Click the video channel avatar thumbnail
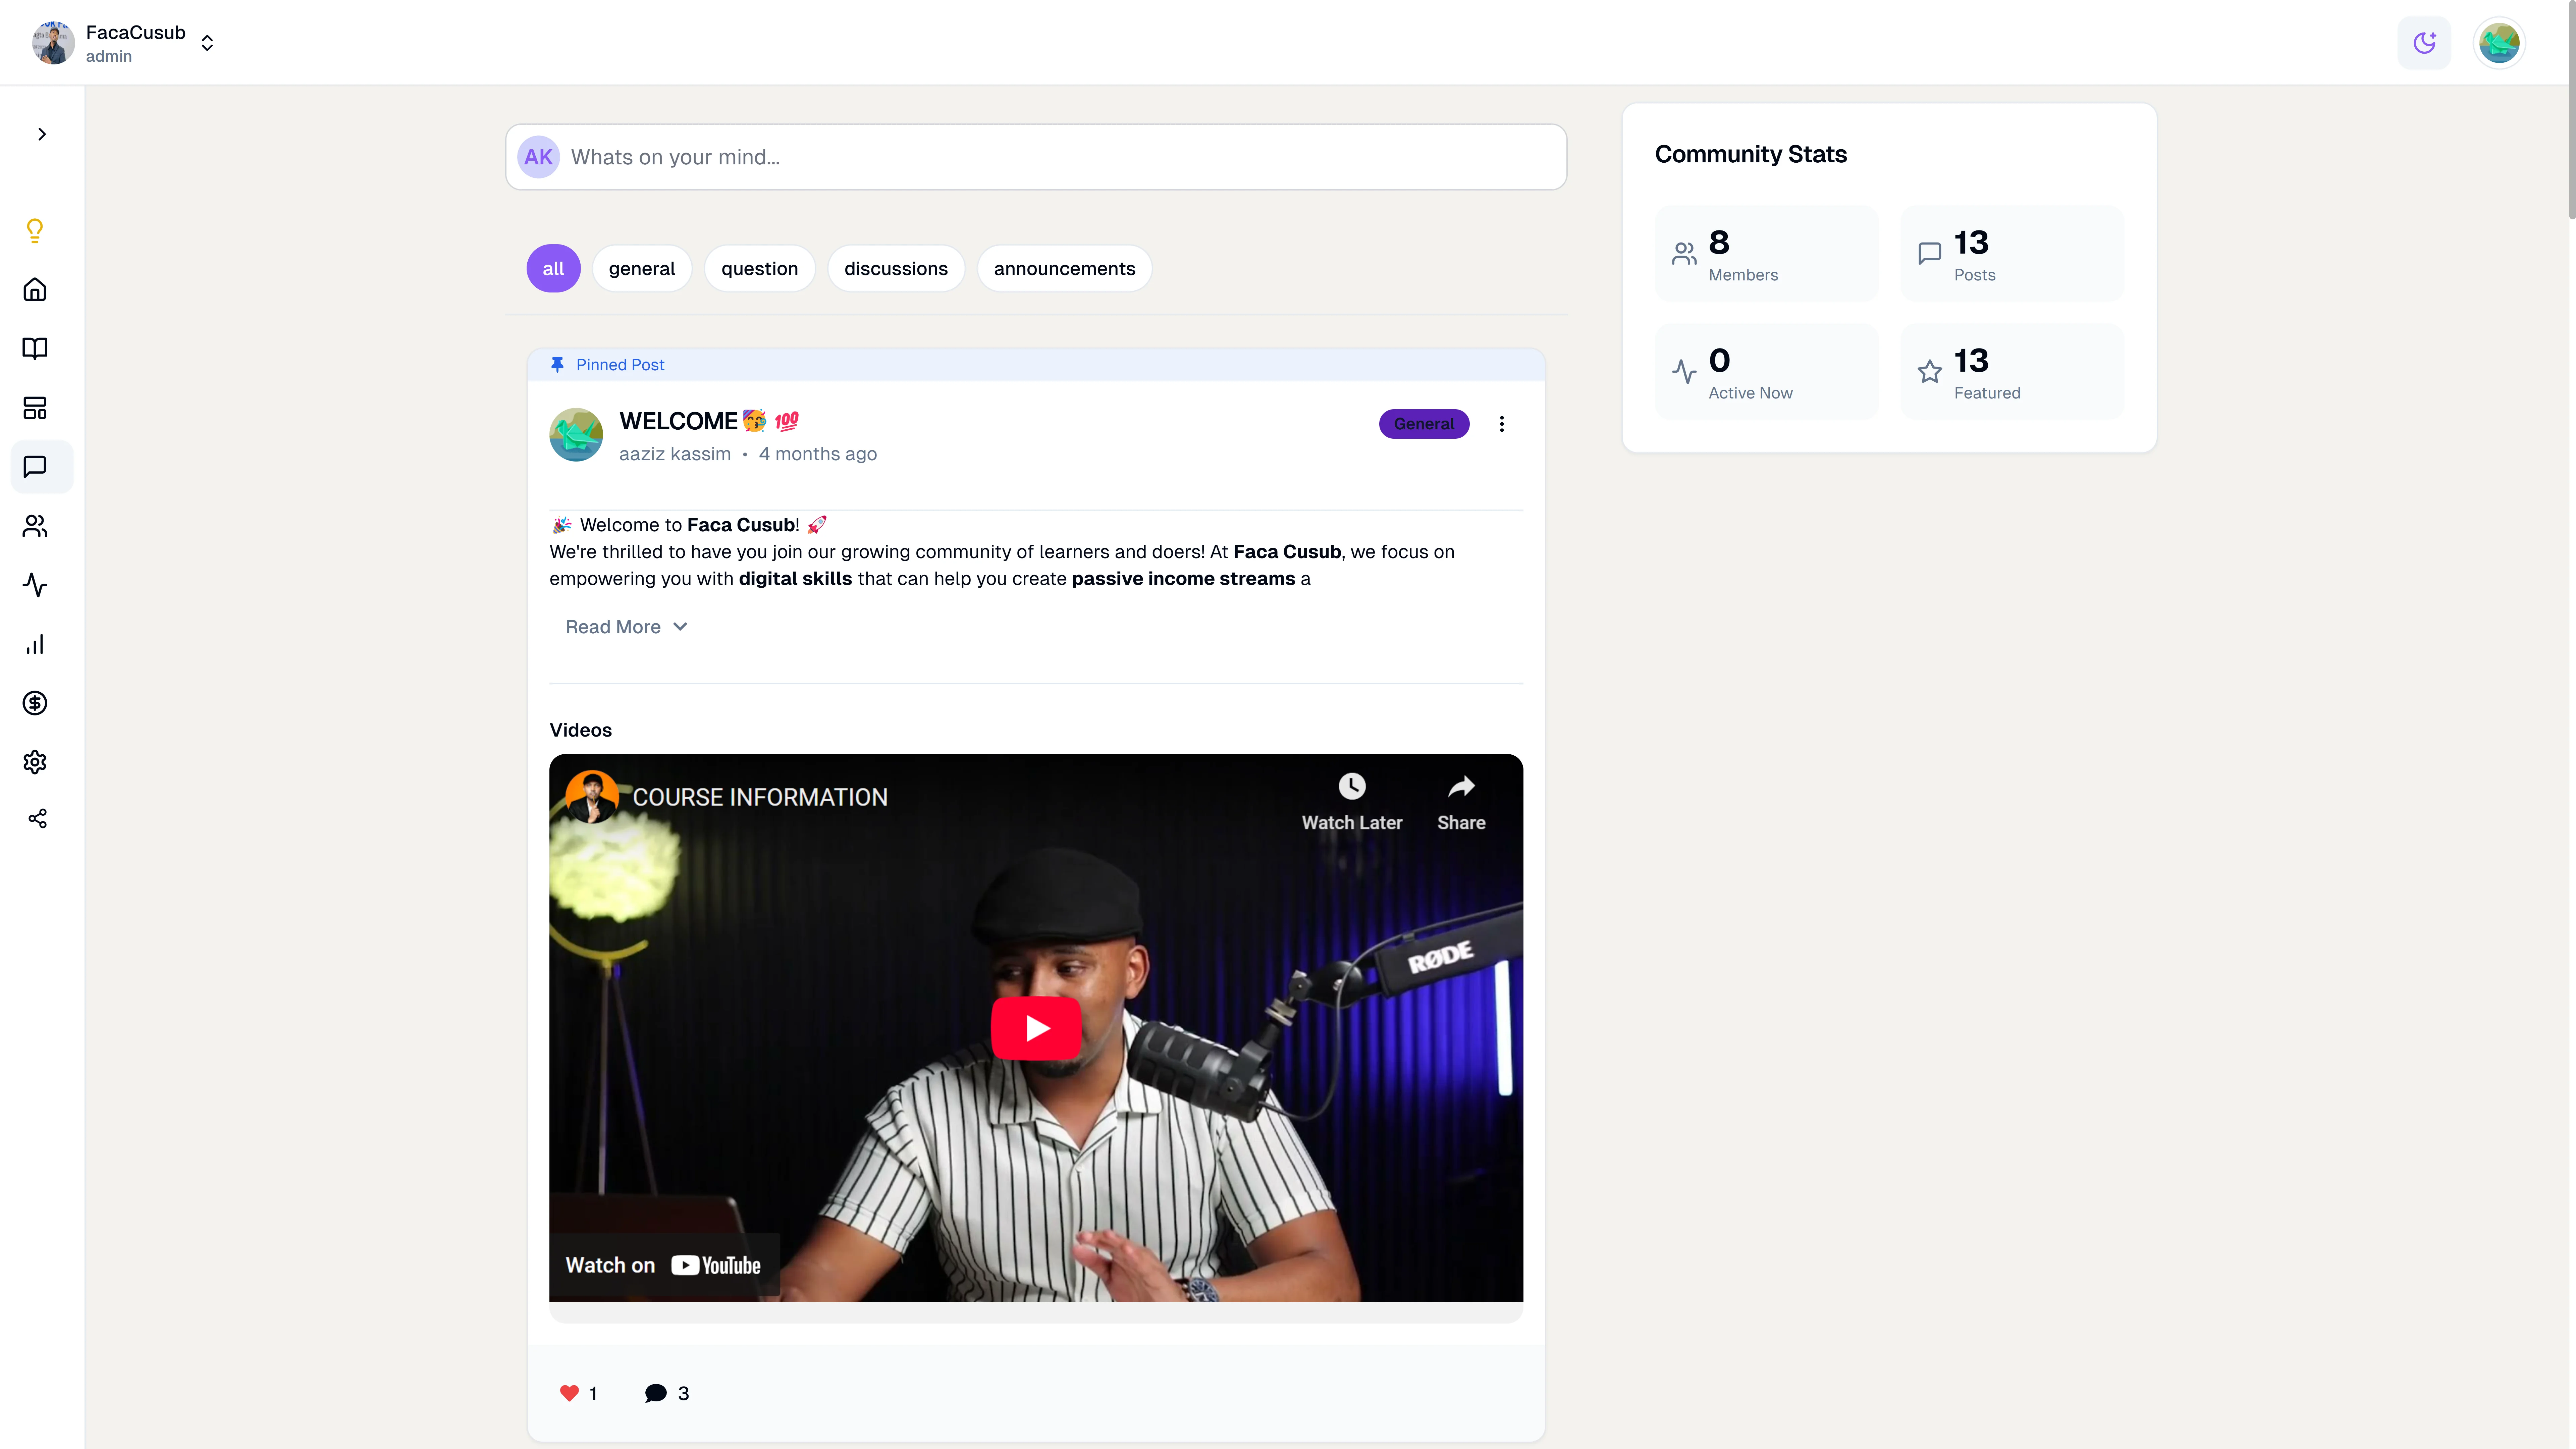Viewport: 2576px width, 1449px height. [592, 797]
